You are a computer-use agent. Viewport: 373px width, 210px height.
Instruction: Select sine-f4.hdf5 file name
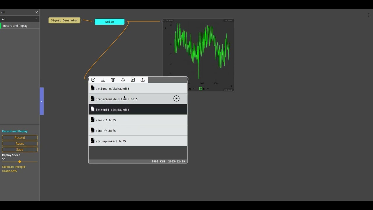click(106, 131)
